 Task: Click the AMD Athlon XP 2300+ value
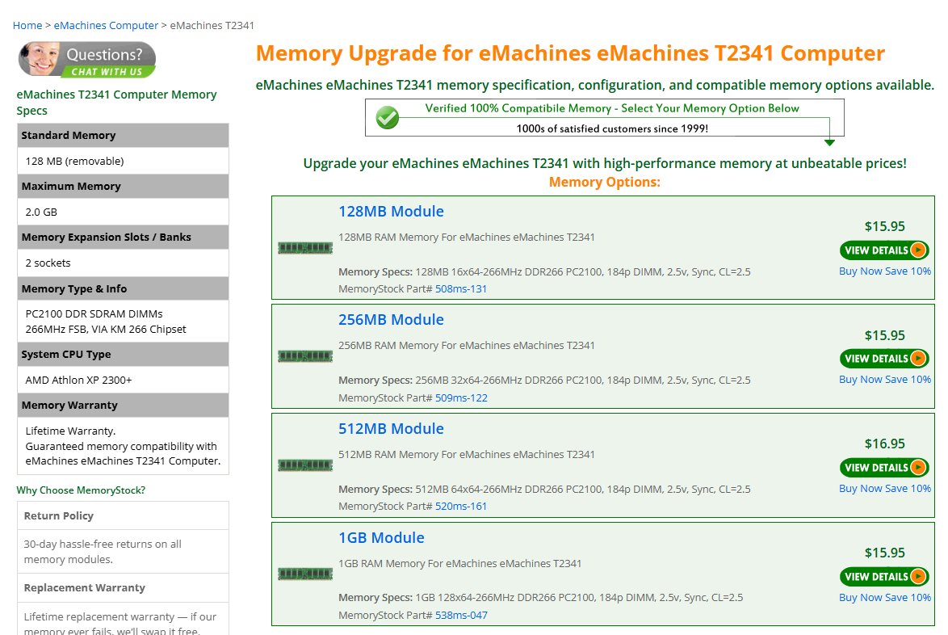[x=78, y=380]
